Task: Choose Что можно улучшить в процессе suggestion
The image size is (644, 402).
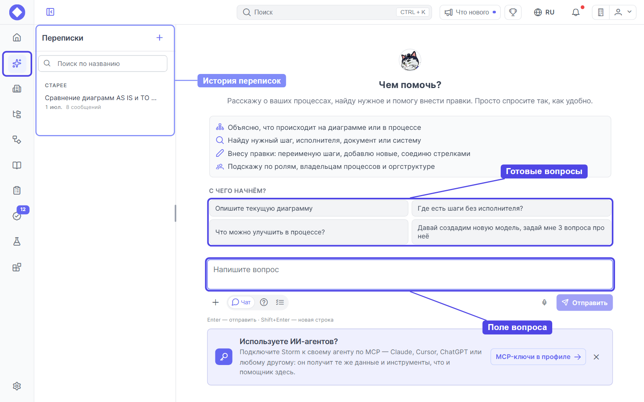Action: click(x=309, y=232)
